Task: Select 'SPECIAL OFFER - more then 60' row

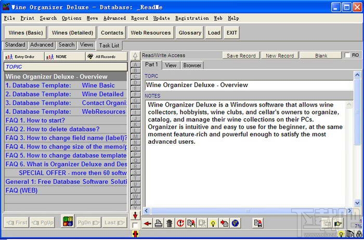Action: coord(66,173)
